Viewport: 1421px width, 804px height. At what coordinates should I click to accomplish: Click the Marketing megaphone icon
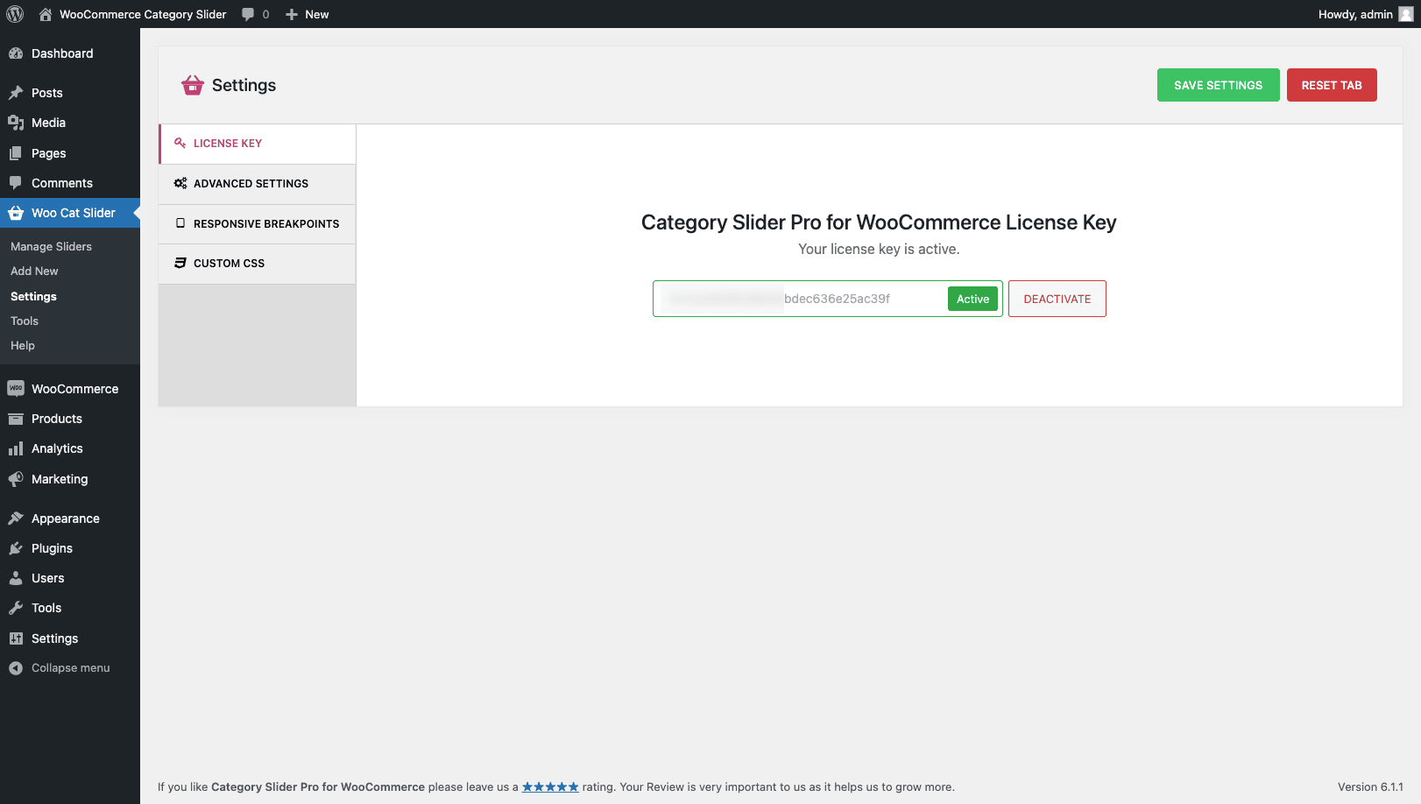pyautogui.click(x=16, y=479)
